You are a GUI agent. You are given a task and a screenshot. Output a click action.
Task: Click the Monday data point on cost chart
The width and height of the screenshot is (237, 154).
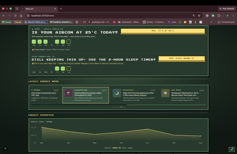pyautogui.click(x=42, y=127)
